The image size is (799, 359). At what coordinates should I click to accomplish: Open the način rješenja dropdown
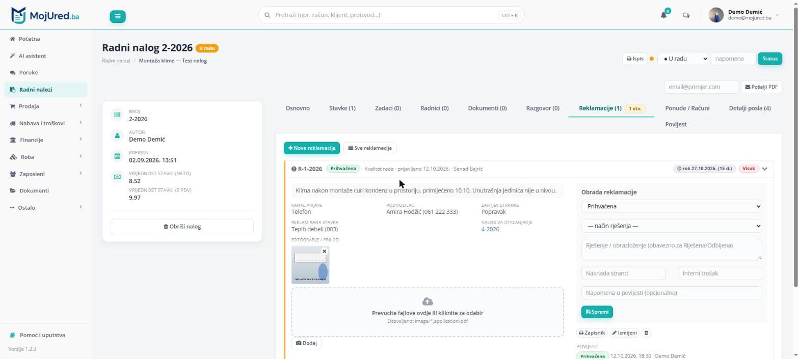[672, 226]
